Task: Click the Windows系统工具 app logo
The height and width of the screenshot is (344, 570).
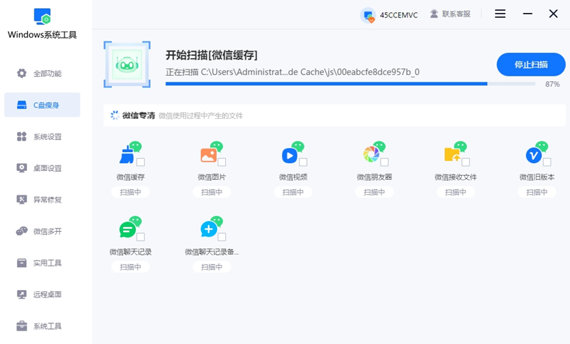Action: [42, 16]
